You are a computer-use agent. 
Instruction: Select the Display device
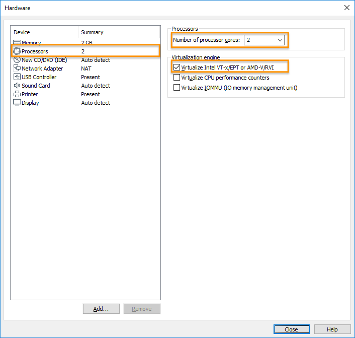30,103
